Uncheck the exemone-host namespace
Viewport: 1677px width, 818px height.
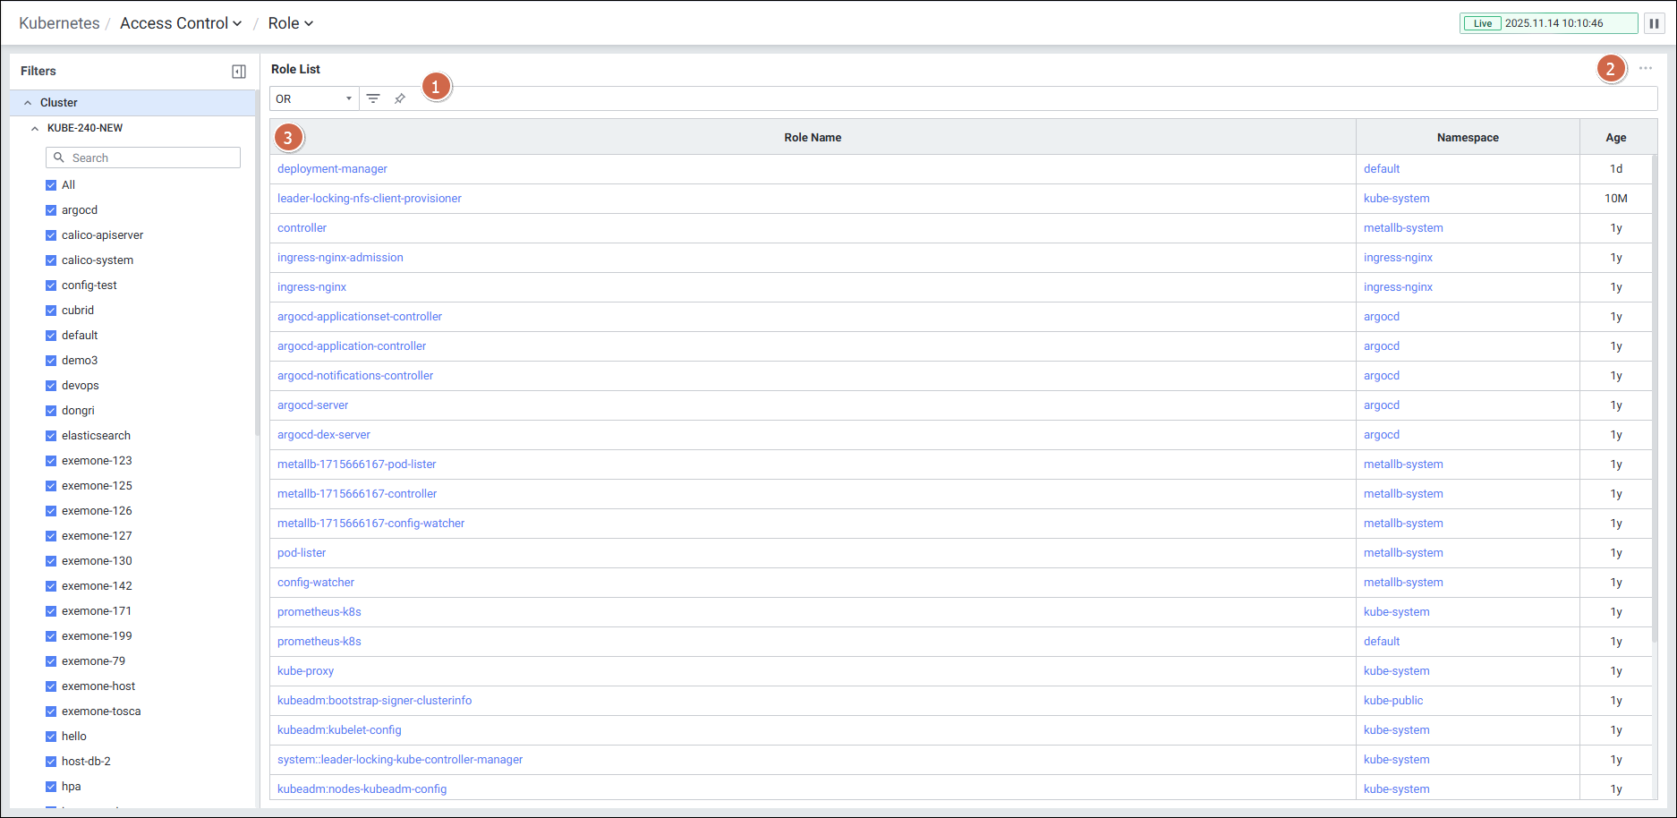click(x=51, y=686)
